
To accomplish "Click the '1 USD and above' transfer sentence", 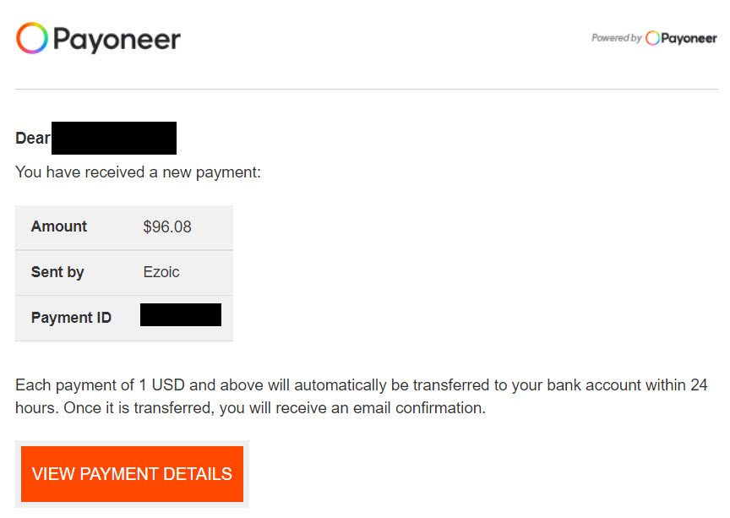I will [x=362, y=385].
